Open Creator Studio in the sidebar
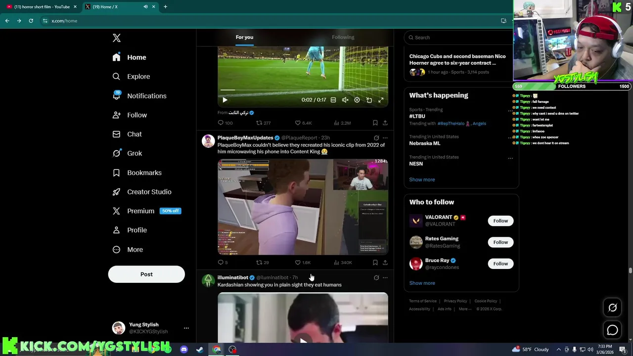 pyautogui.click(x=142, y=192)
